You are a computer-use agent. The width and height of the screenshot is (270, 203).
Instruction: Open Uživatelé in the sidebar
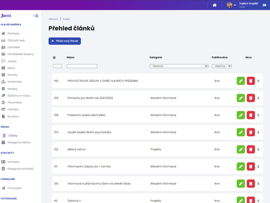pos(13,47)
